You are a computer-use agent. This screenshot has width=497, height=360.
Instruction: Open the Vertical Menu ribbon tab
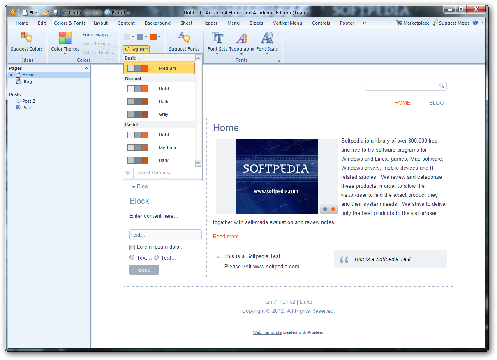coord(287,23)
